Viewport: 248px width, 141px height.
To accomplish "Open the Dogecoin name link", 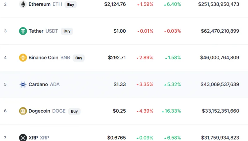I will (x=39, y=111).
